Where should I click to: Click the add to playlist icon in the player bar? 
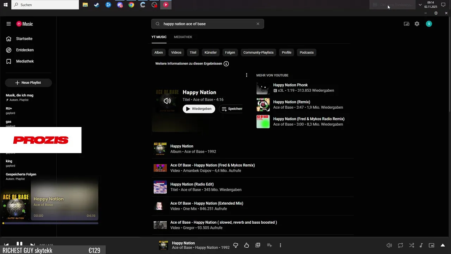269,245
